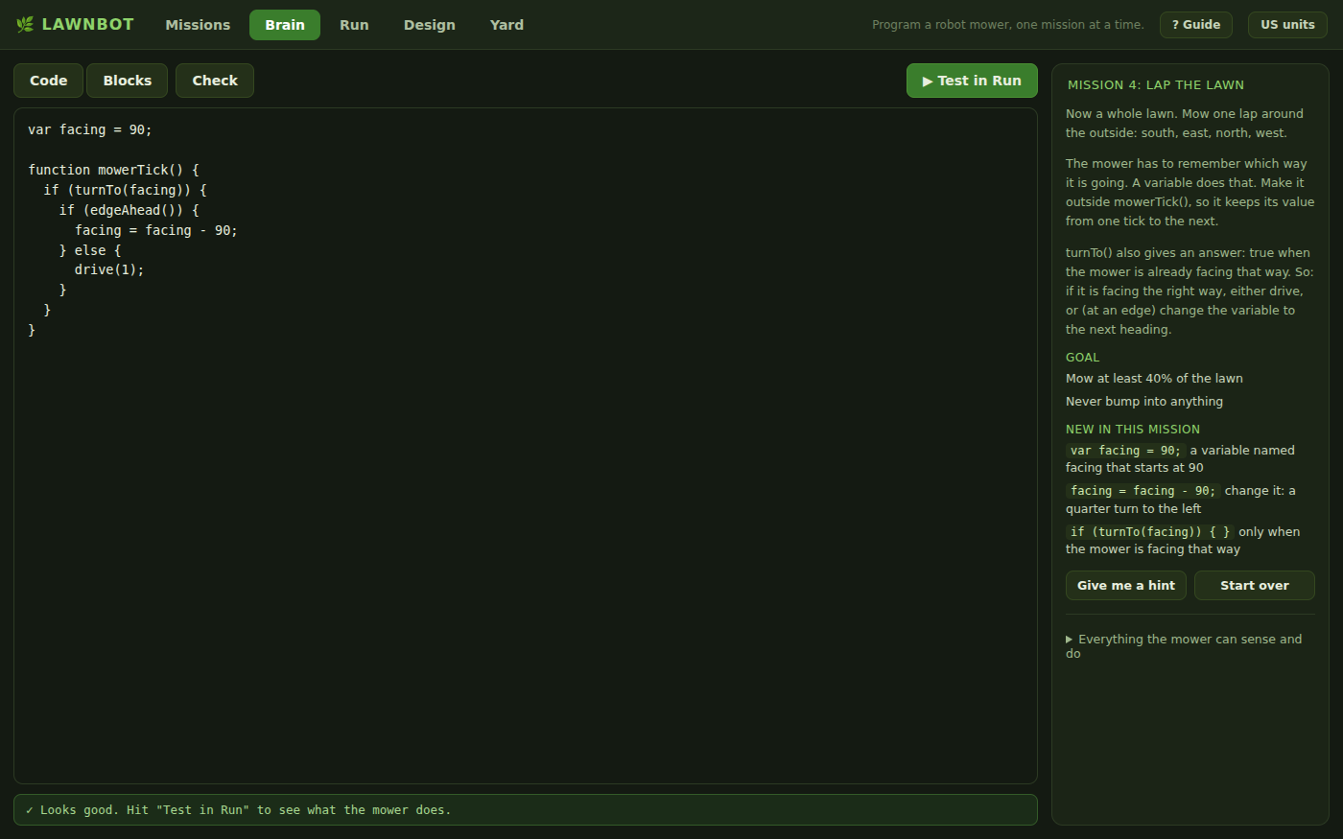Click the 'MISSION 4: LAP THE LAWN' heading
1343x839 pixels.
click(x=1156, y=85)
